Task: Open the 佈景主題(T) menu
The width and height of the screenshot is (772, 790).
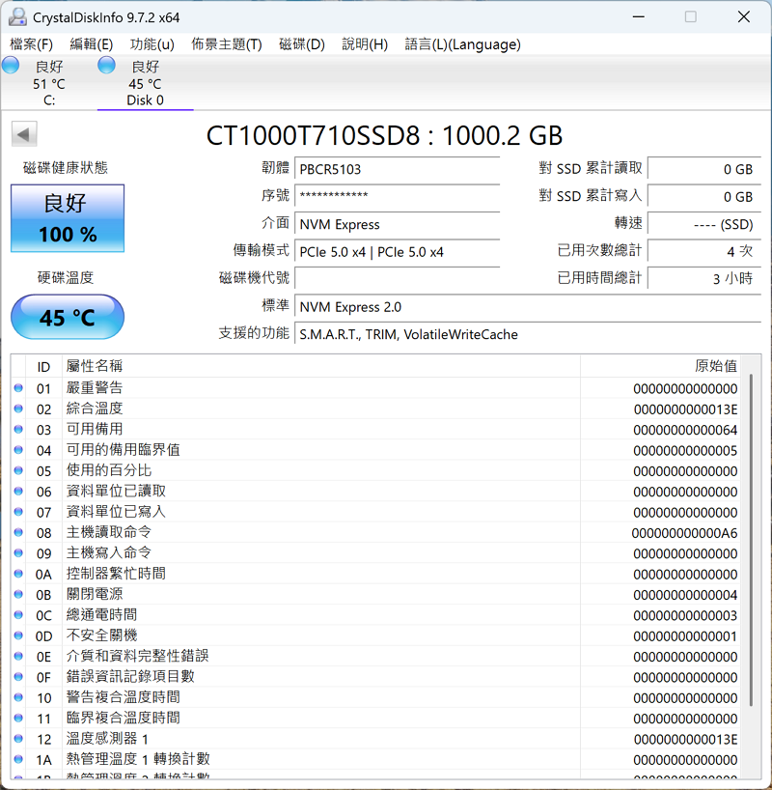Action: click(226, 44)
